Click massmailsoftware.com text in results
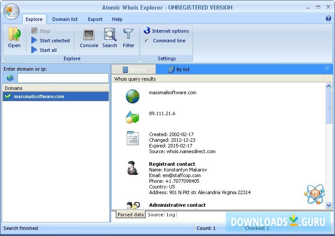Screen dimensions: 335x236 pyautogui.click(x=173, y=92)
